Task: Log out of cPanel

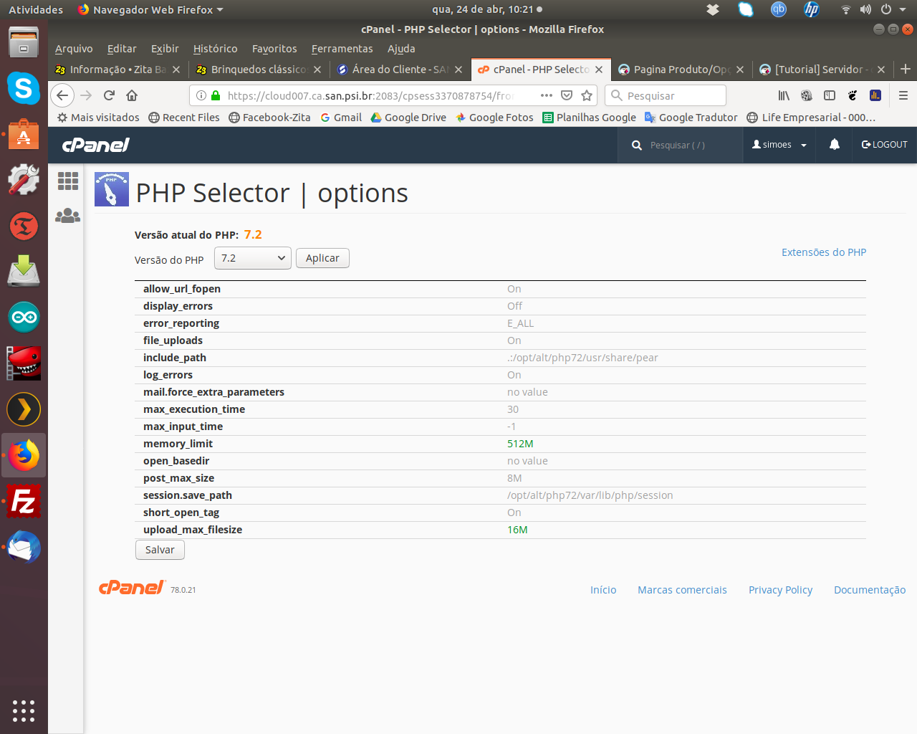Action: click(x=885, y=145)
